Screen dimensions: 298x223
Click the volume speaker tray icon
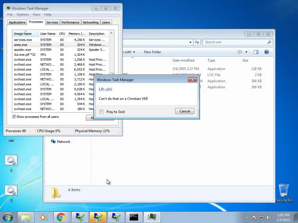coord(268,217)
